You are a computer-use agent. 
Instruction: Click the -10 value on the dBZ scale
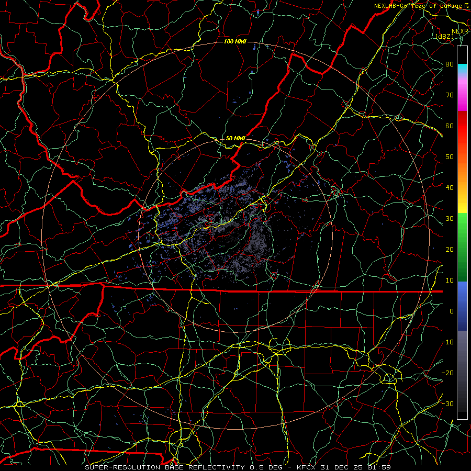pos(447,342)
